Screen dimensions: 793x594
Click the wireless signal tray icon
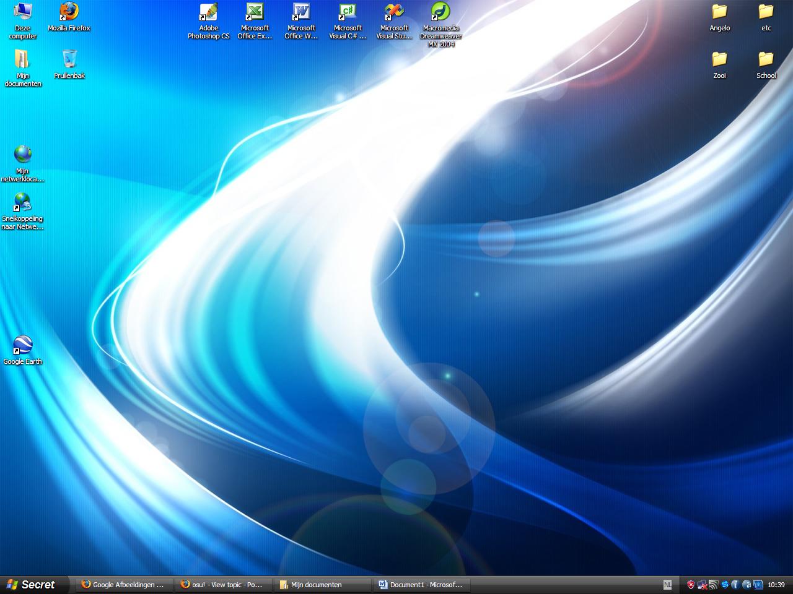713,585
